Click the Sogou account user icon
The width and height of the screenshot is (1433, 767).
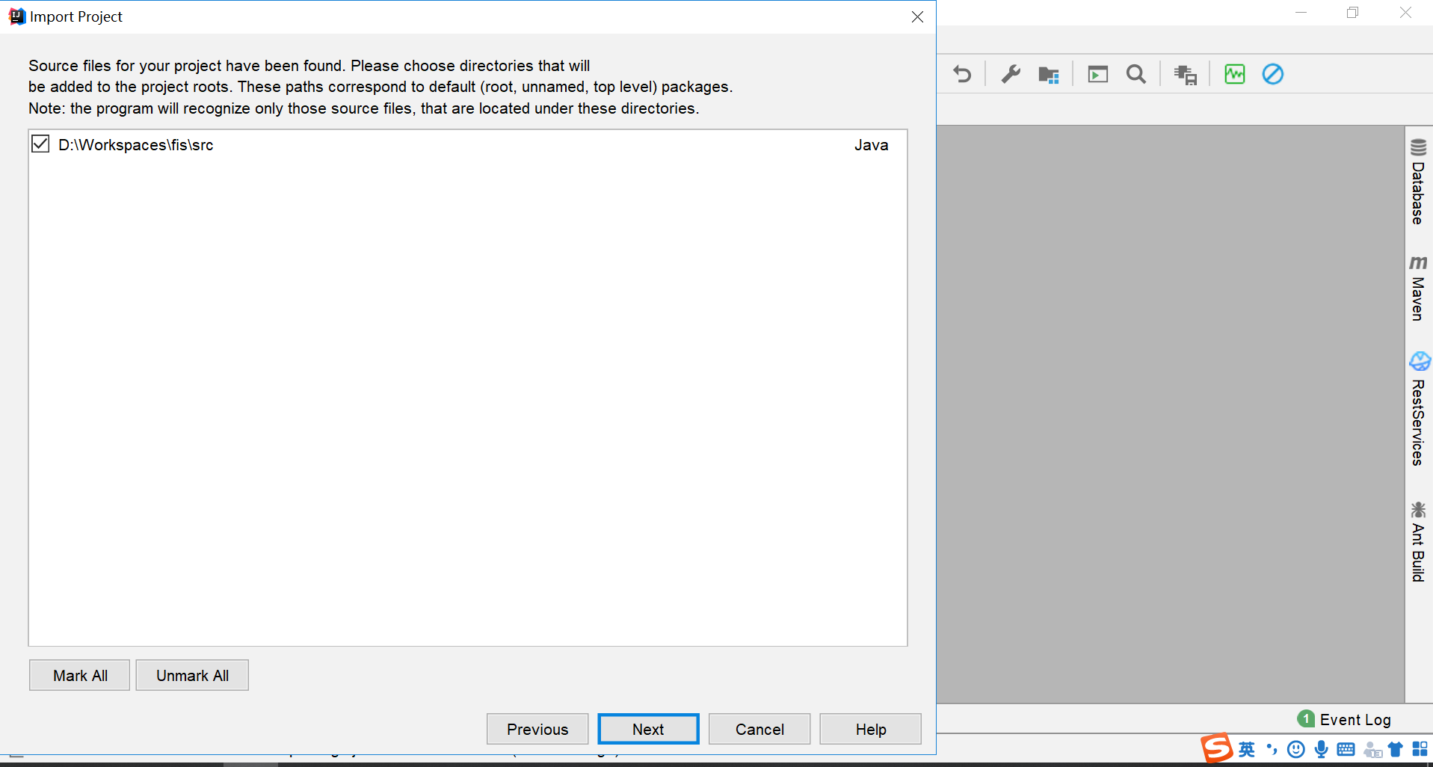[x=1372, y=749]
